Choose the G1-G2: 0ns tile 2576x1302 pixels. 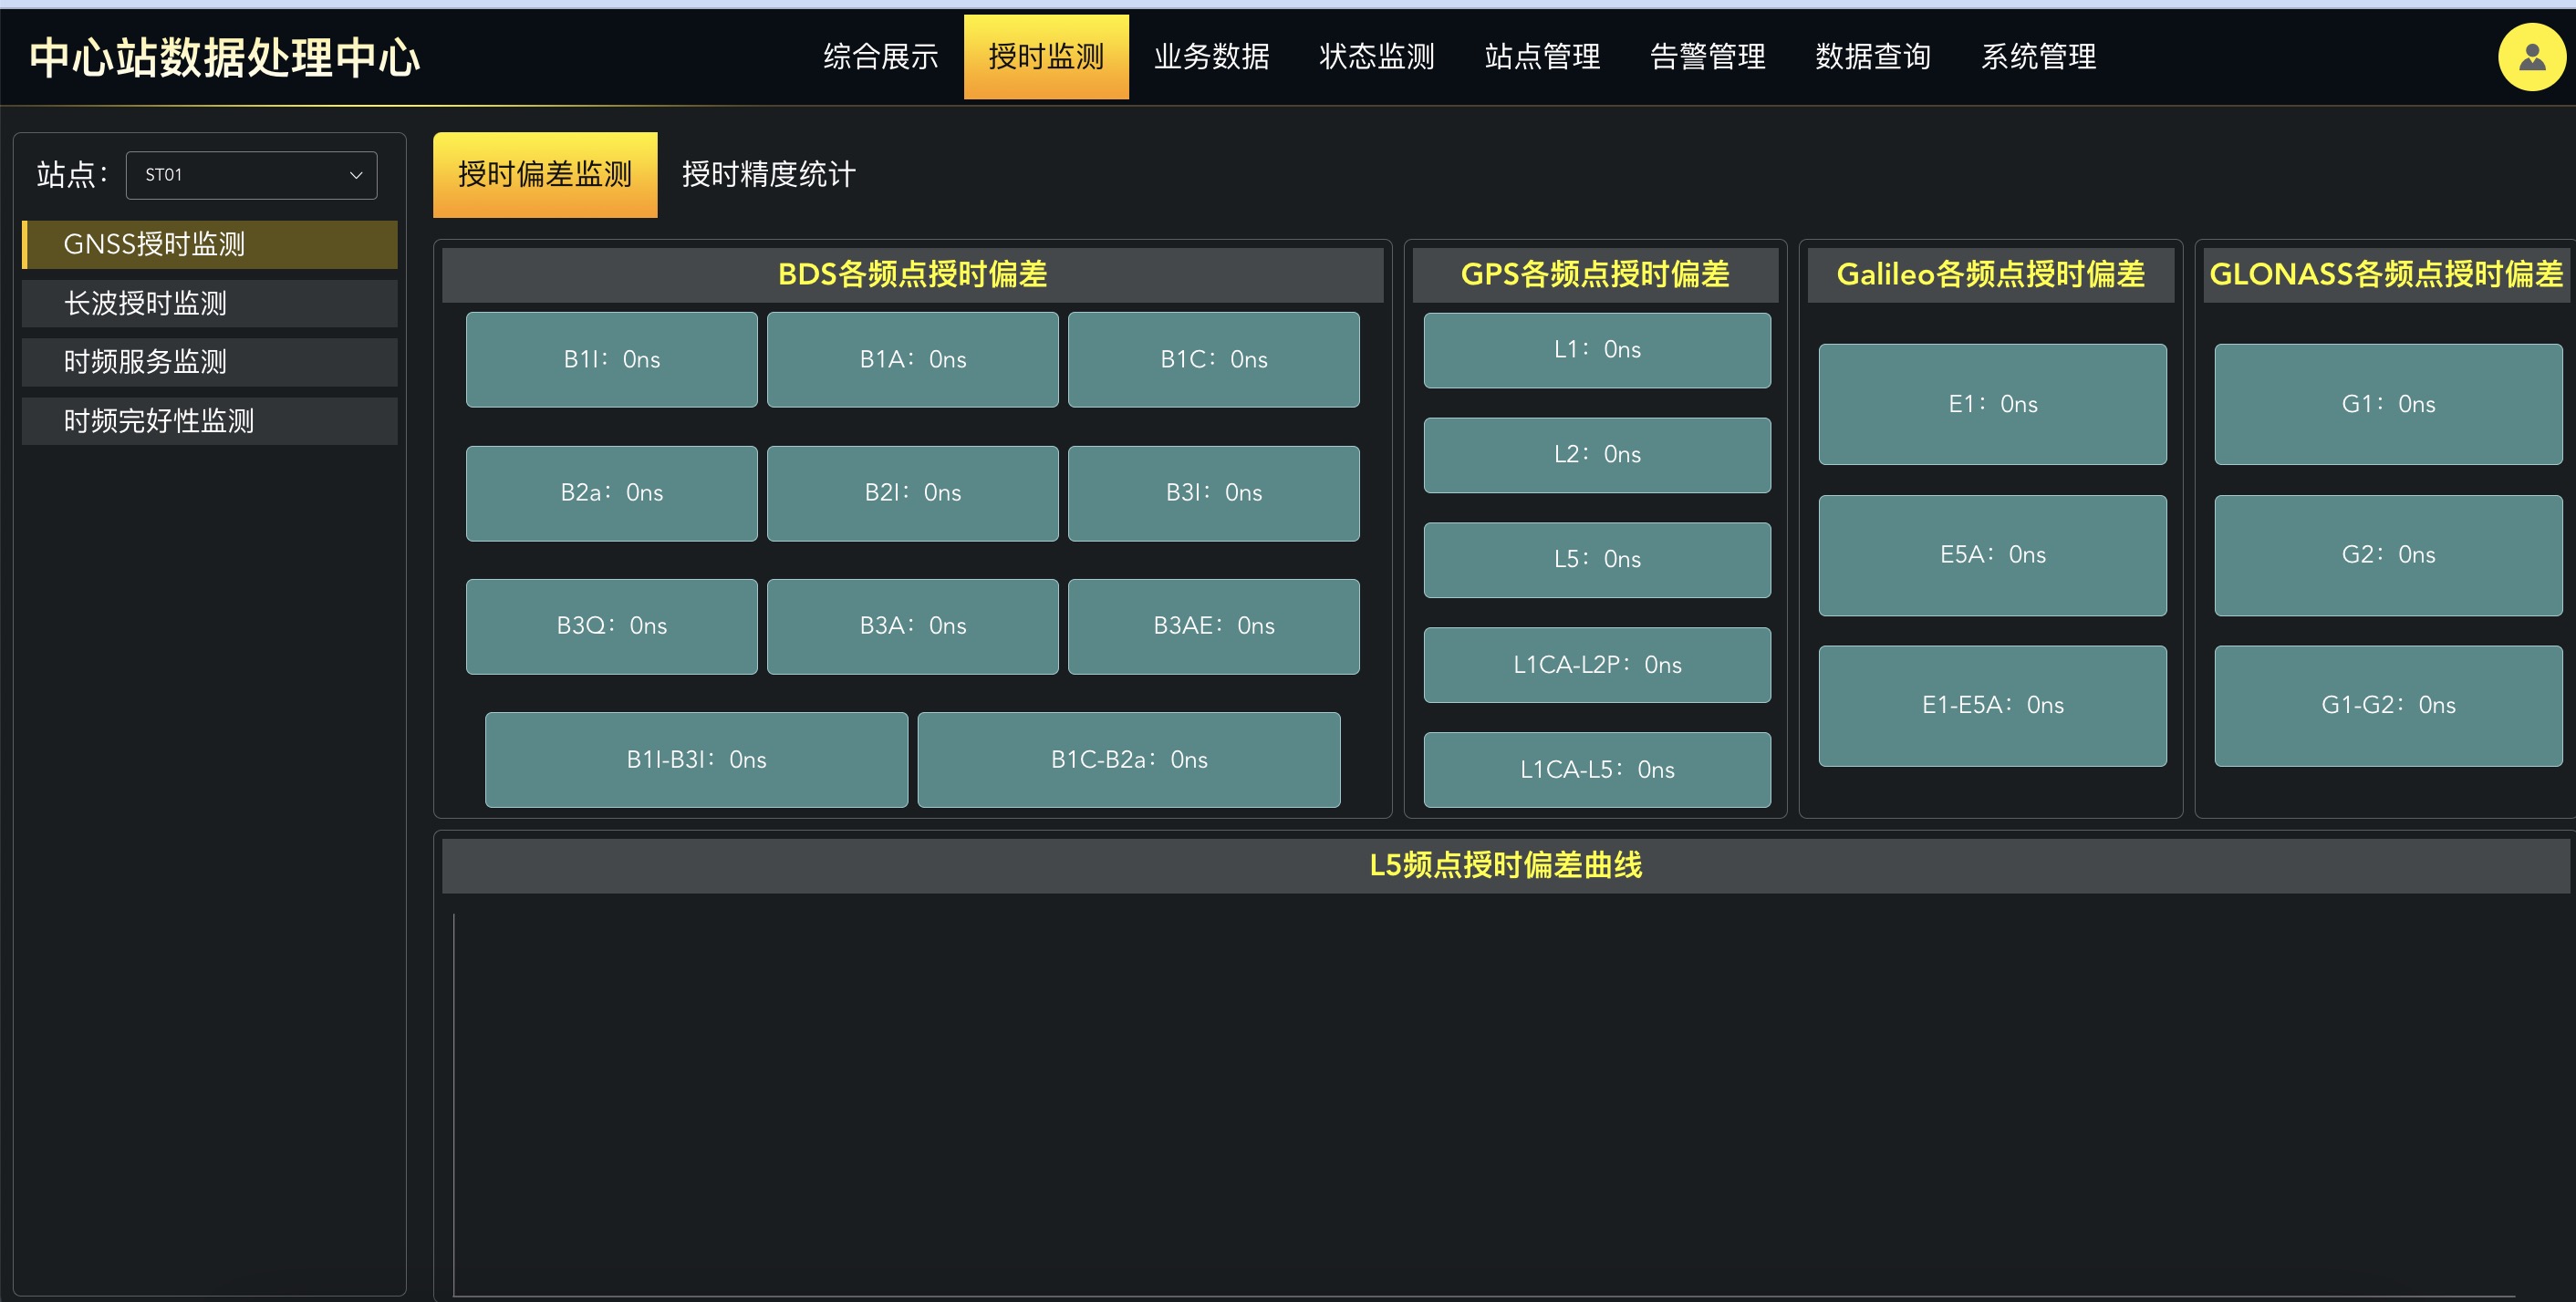point(2388,706)
